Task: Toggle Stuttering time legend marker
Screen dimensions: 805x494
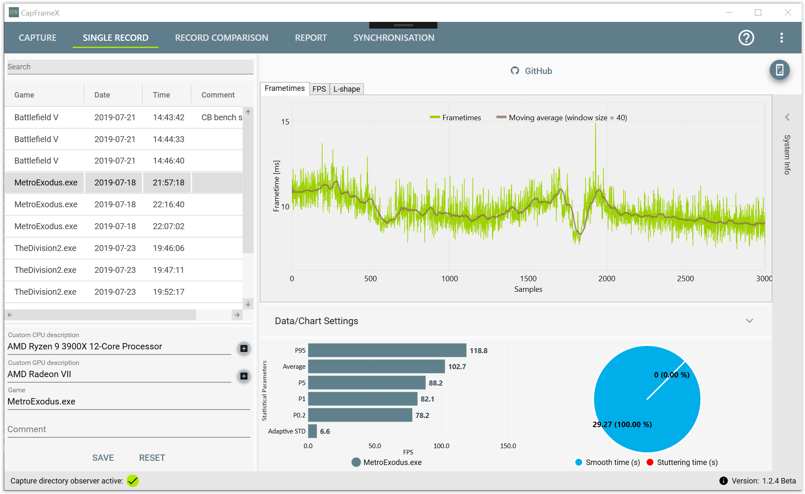Action: 650,462
